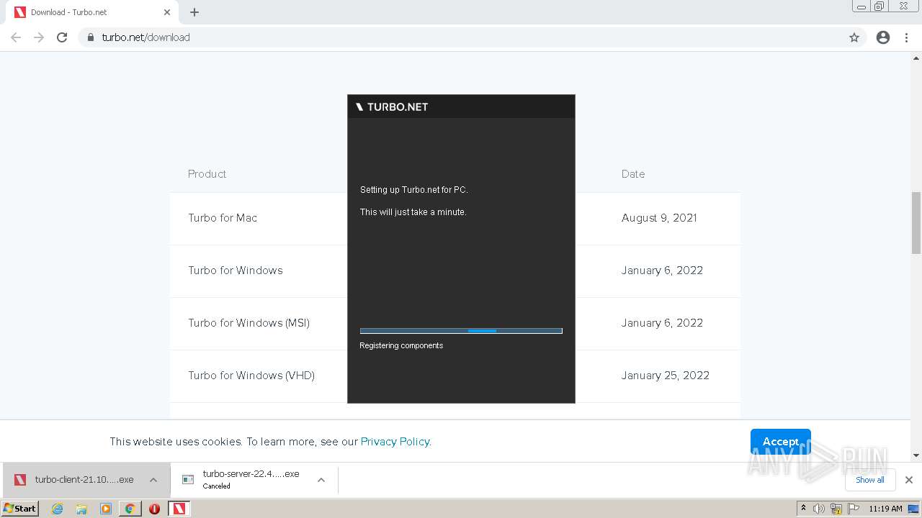The width and height of the screenshot is (922, 518).
Task: Open turbo-client download item
Action: click(x=85, y=480)
